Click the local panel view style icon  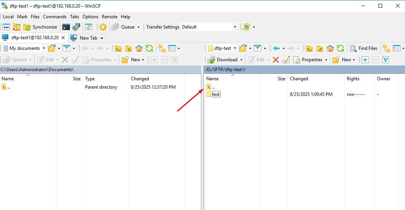(x=172, y=48)
